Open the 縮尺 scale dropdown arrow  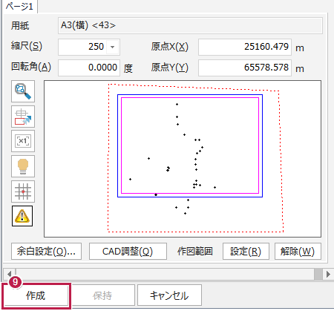coord(113,47)
